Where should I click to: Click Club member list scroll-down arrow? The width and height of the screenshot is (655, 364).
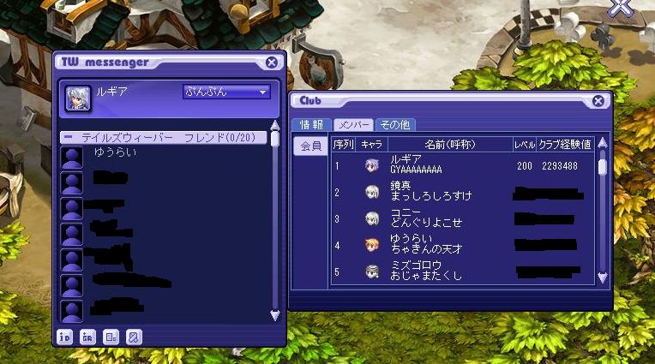coord(602,278)
